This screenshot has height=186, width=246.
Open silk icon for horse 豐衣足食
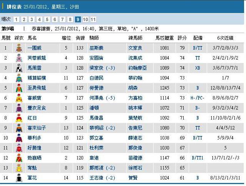tap(18, 108)
